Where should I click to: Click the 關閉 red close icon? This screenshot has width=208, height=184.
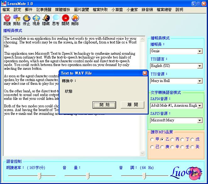(65, 18)
